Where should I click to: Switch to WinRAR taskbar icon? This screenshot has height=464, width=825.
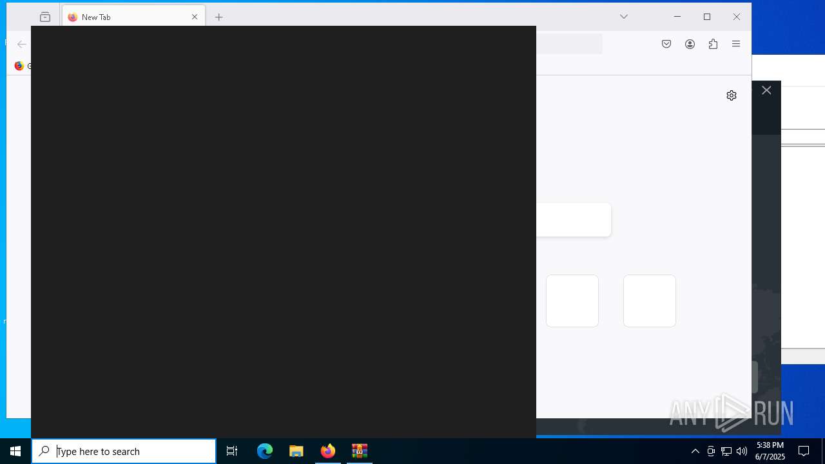pyautogui.click(x=360, y=451)
